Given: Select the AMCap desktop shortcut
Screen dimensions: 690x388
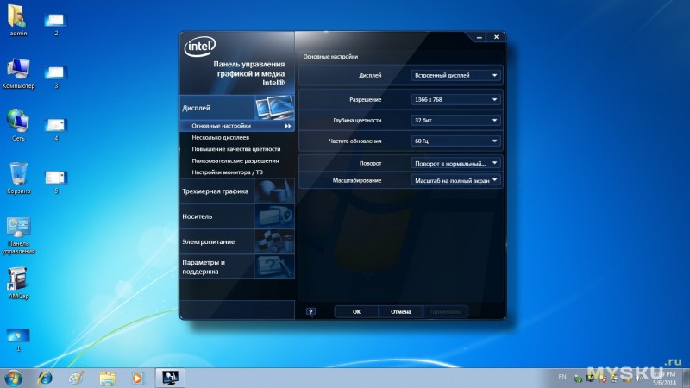Looking at the screenshot, I should click(x=18, y=284).
